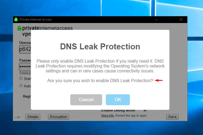Click the privateinternetaccess logo icon

point(19,28)
